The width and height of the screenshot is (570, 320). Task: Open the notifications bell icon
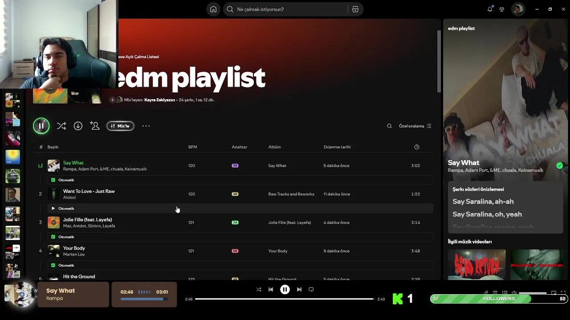point(490,9)
